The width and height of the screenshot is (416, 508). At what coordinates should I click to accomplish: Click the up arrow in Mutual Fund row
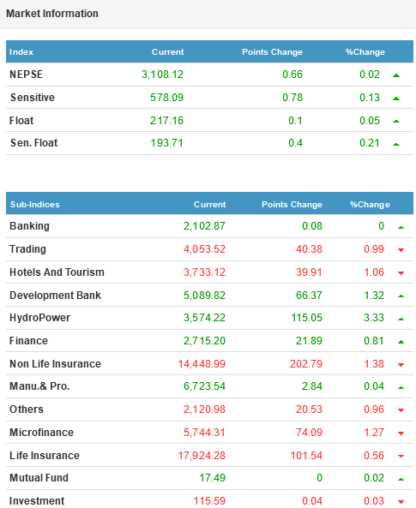click(401, 479)
